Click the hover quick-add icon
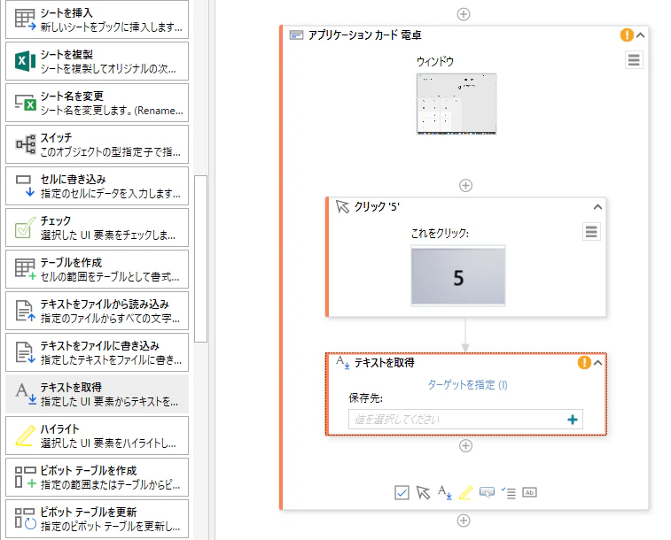The height and width of the screenshot is (540, 671). pyautogui.click(x=487, y=492)
